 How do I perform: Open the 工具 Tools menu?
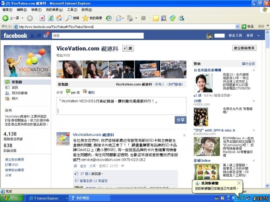(72, 10)
